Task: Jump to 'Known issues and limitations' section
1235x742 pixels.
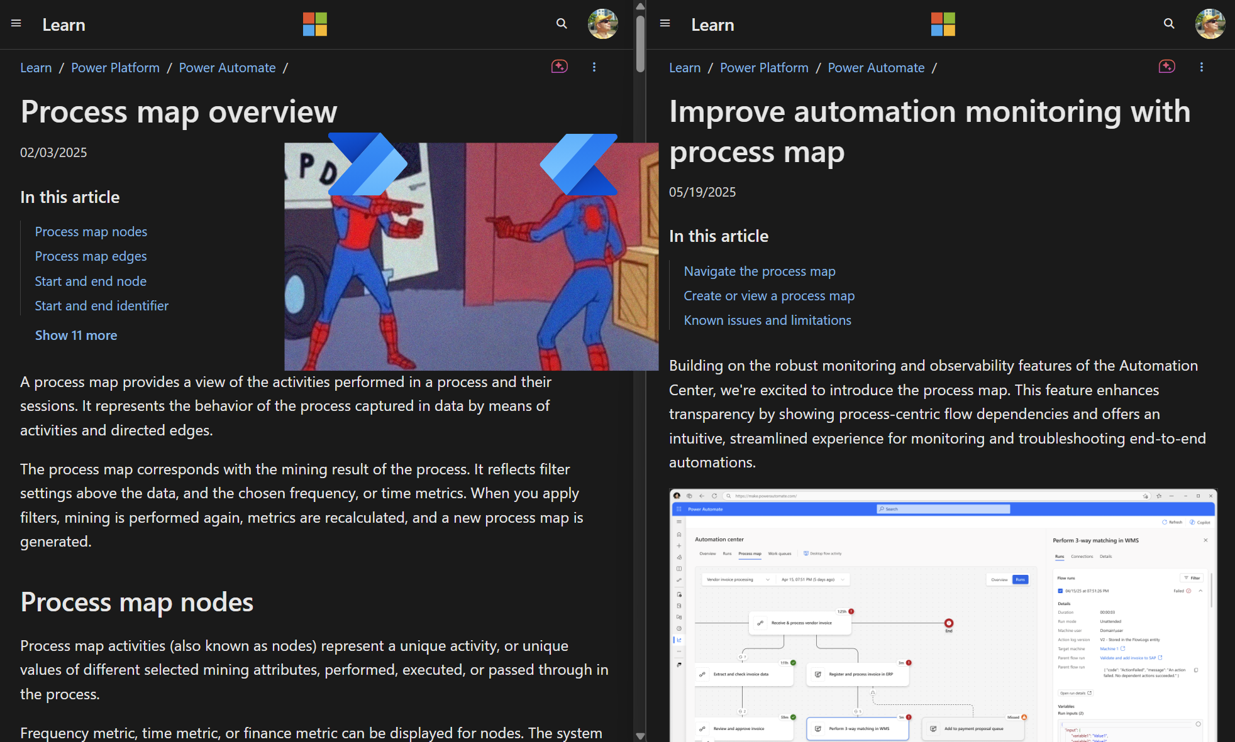Action: pos(767,320)
